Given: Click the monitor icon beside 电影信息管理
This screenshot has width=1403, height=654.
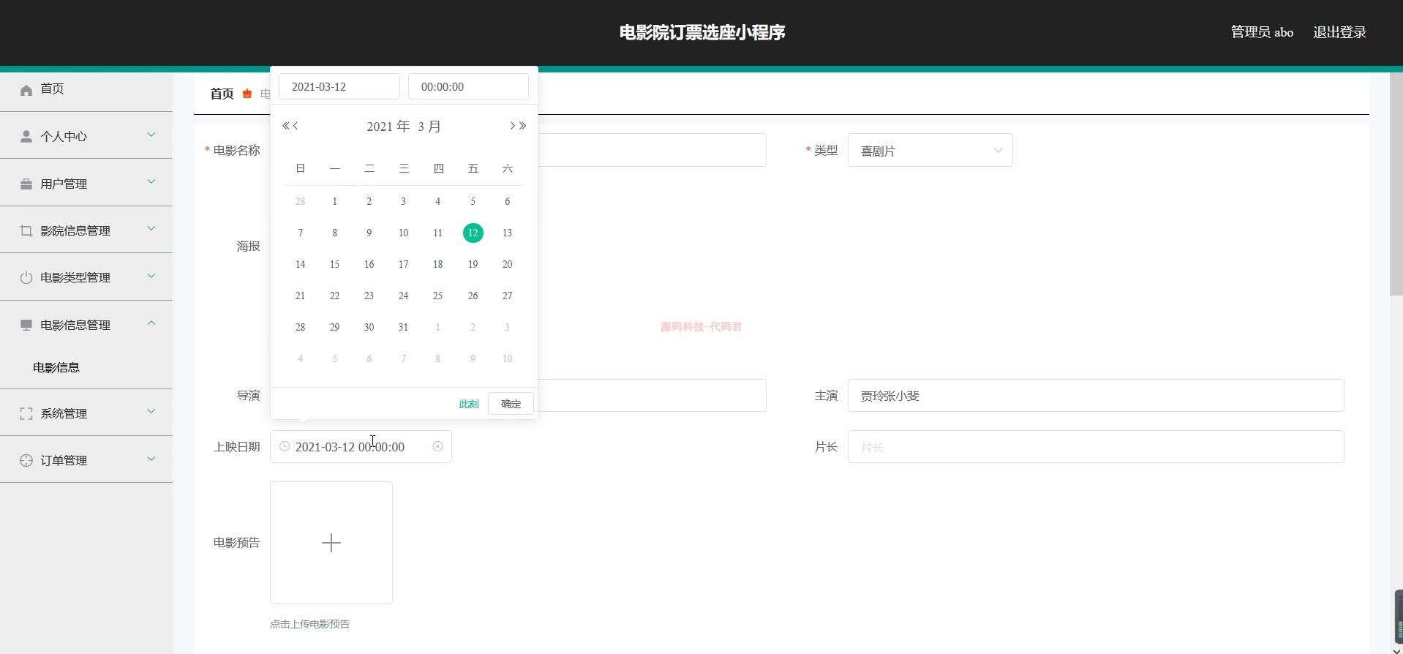Looking at the screenshot, I should pyautogui.click(x=26, y=326).
